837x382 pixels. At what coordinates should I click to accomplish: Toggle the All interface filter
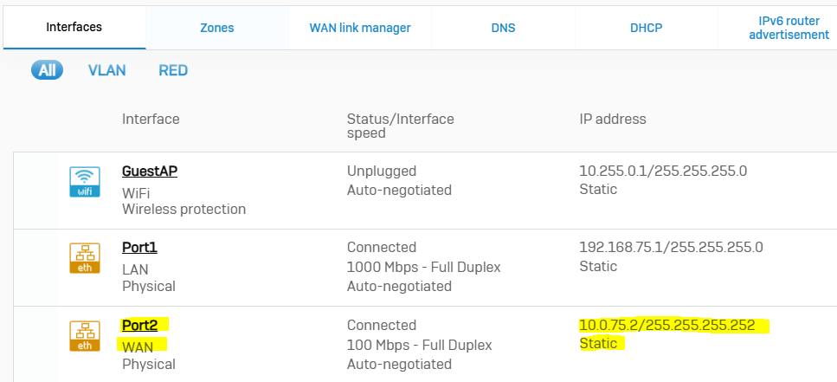(x=47, y=70)
